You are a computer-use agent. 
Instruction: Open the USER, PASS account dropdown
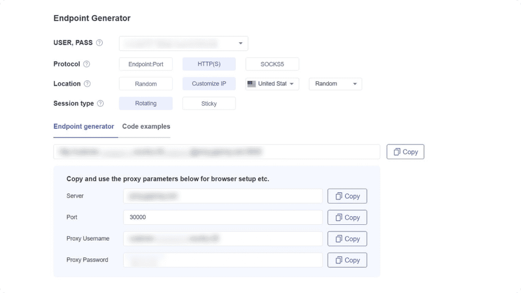(183, 43)
